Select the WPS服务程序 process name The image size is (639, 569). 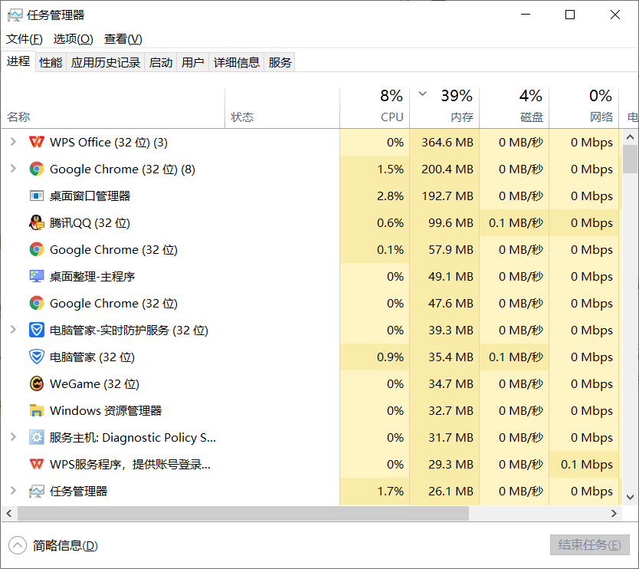[130, 464]
